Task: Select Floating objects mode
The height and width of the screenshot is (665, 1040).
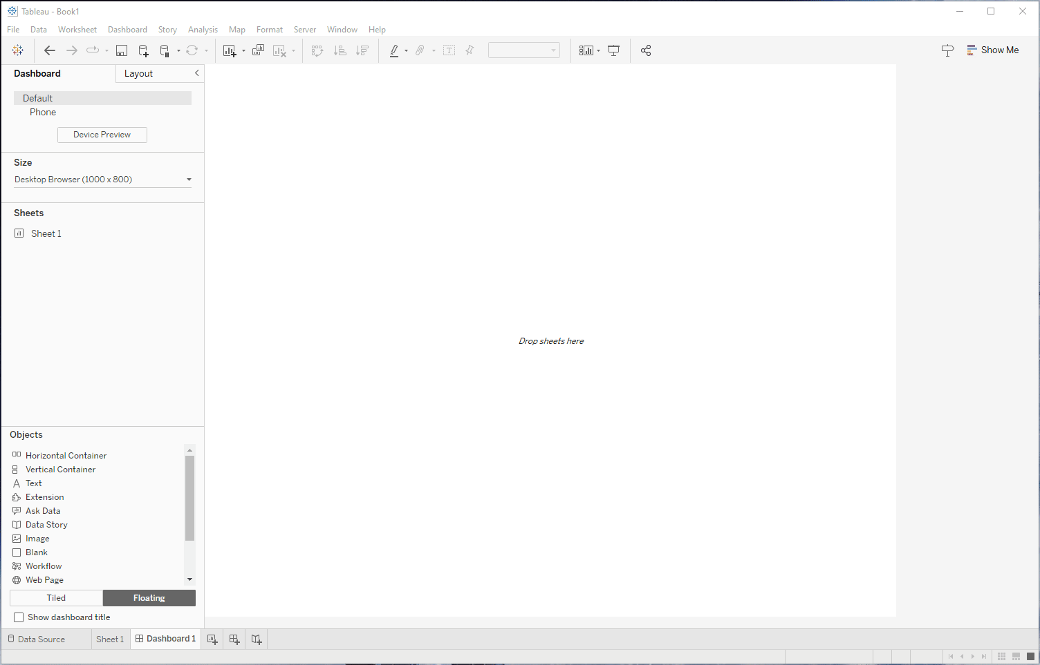Action: [149, 598]
